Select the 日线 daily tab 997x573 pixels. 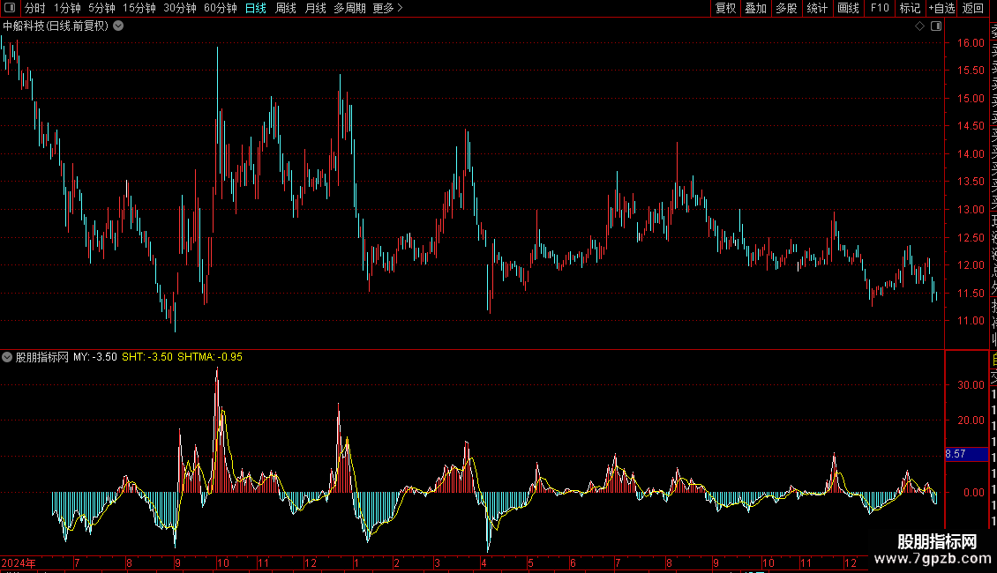coord(256,8)
